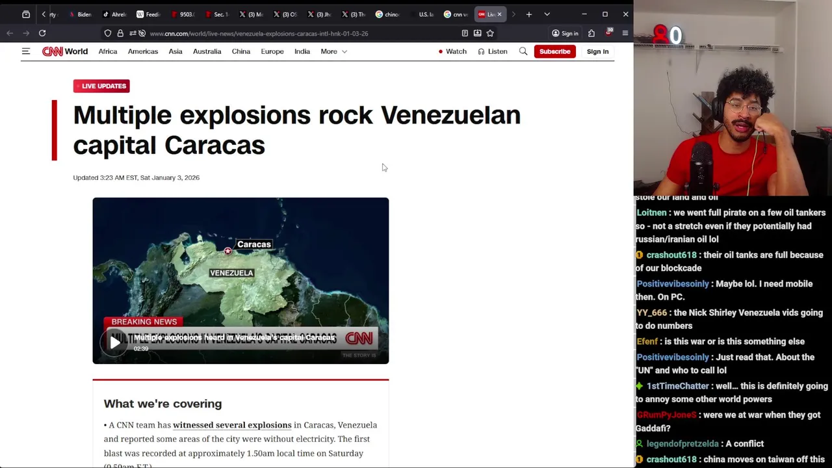Screen dimensions: 832x468
Task: Open the list all tabs dropdown arrow
Action: (547, 14)
